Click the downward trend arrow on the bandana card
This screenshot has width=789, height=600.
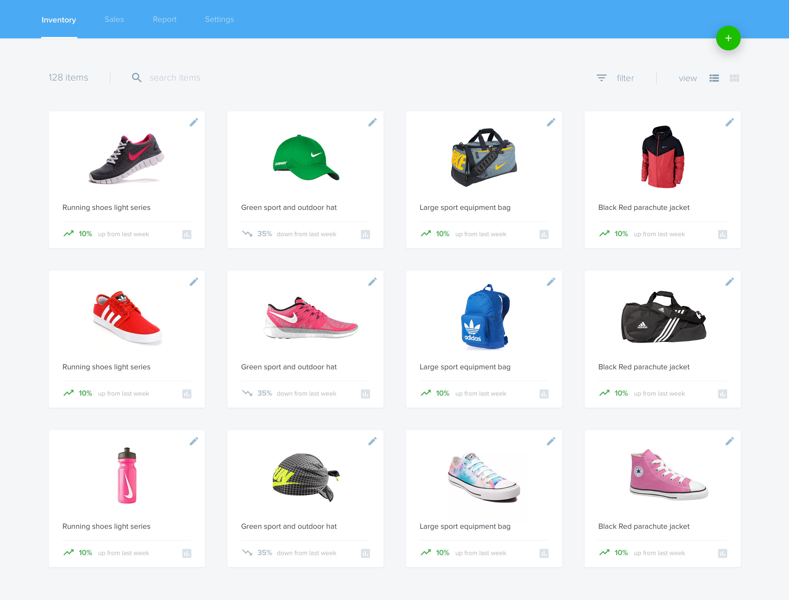coord(247,553)
